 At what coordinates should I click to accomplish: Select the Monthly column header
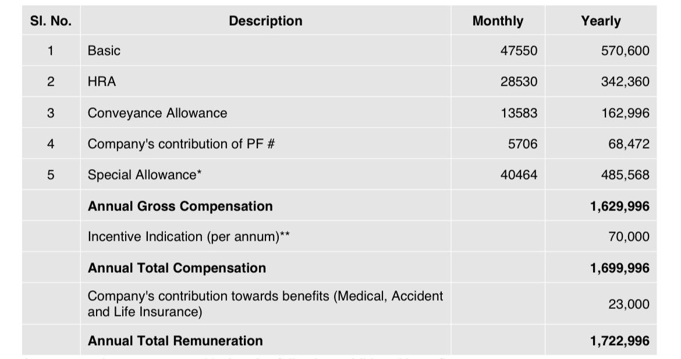tap(498, 21)
